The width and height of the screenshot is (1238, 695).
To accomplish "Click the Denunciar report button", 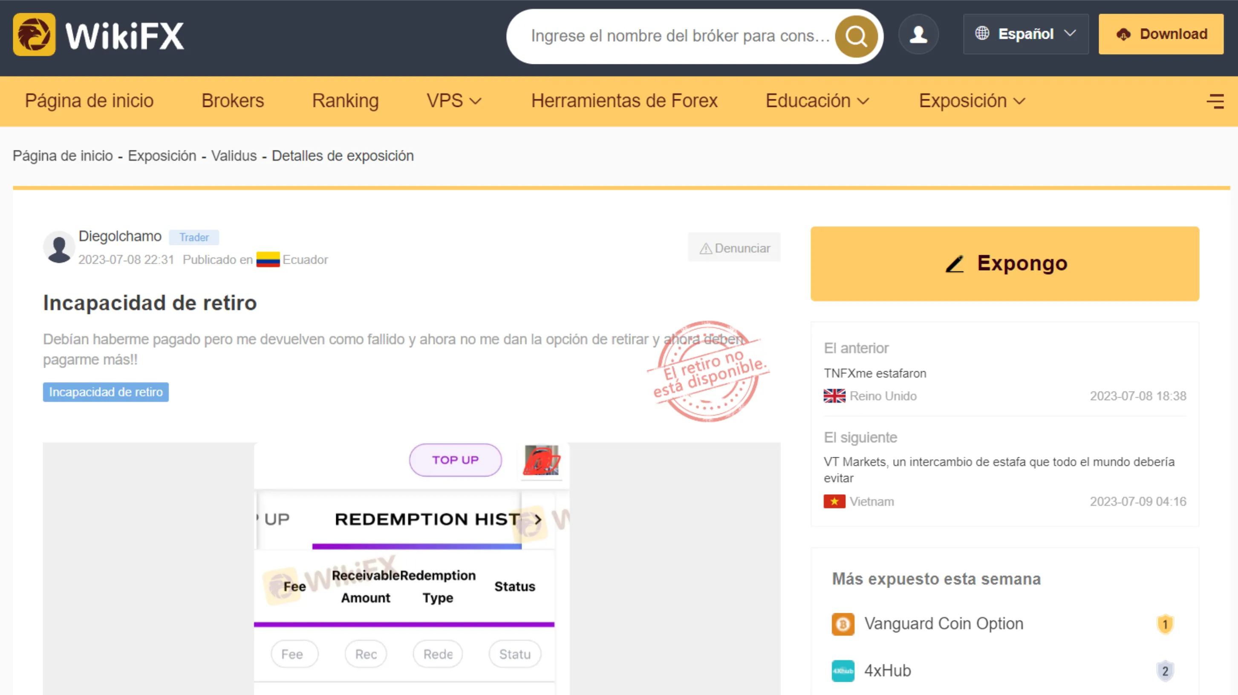I will pyautogui.click(x=734, y=248).
